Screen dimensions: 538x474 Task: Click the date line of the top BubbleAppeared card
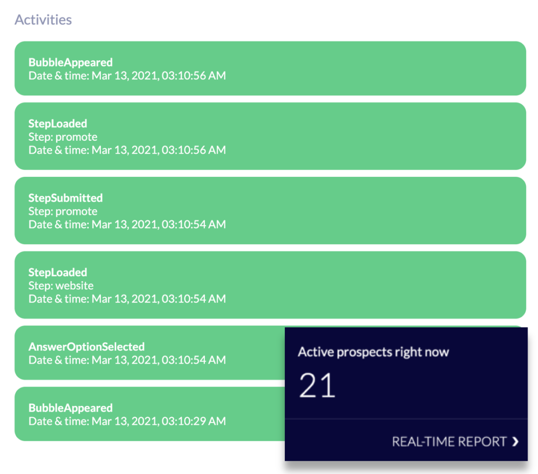pyautogui.click(x=127, y=76)
